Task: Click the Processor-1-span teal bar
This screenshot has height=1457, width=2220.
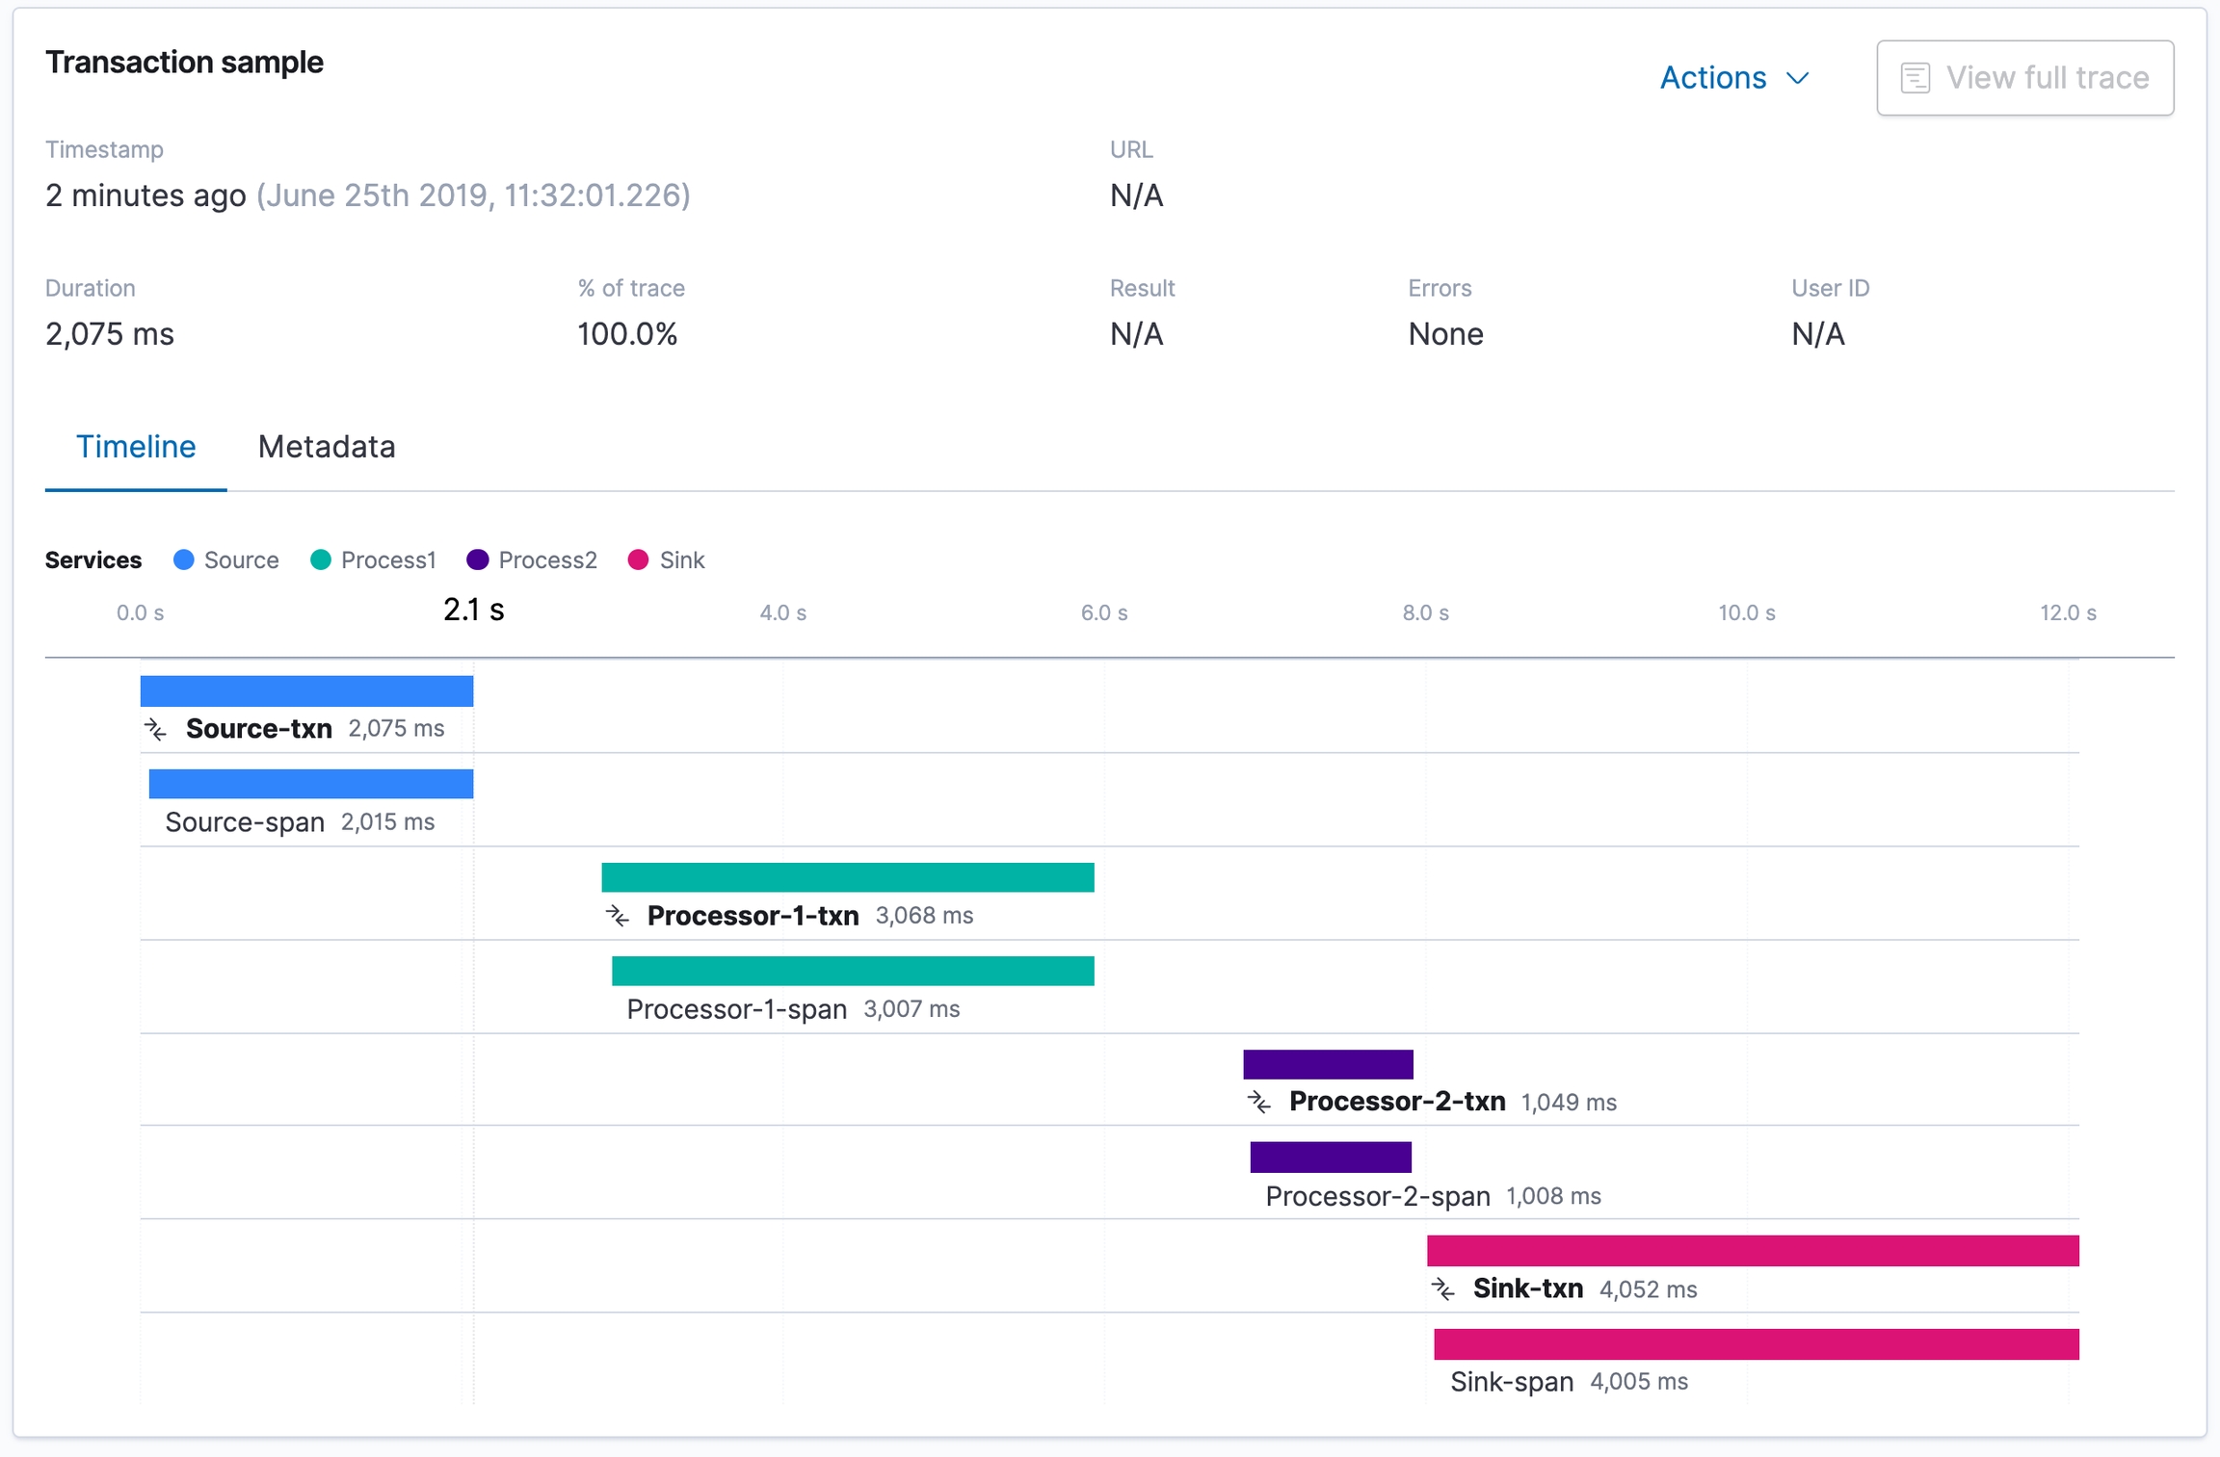Action: [853, 971]
